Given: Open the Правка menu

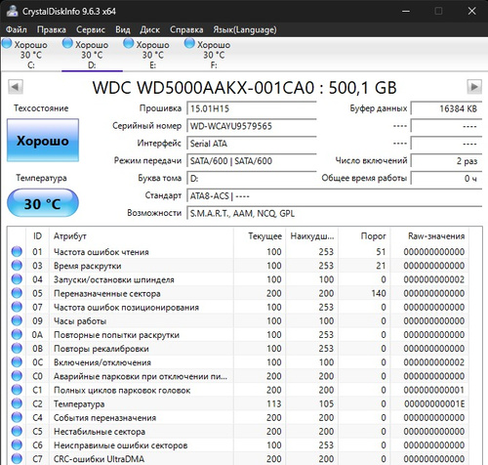Looking at the screenshot, I should 52,29.
